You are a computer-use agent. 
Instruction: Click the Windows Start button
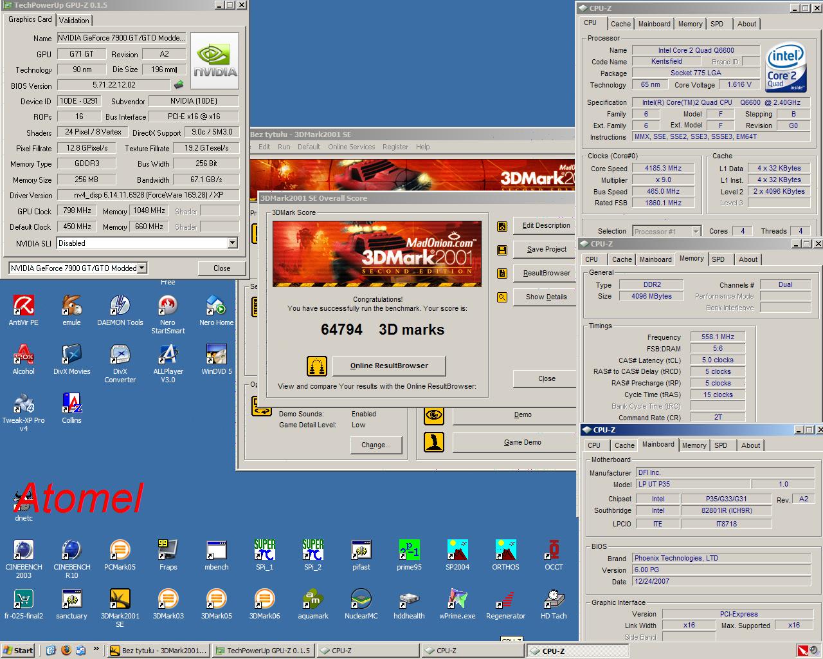[17, 651]
